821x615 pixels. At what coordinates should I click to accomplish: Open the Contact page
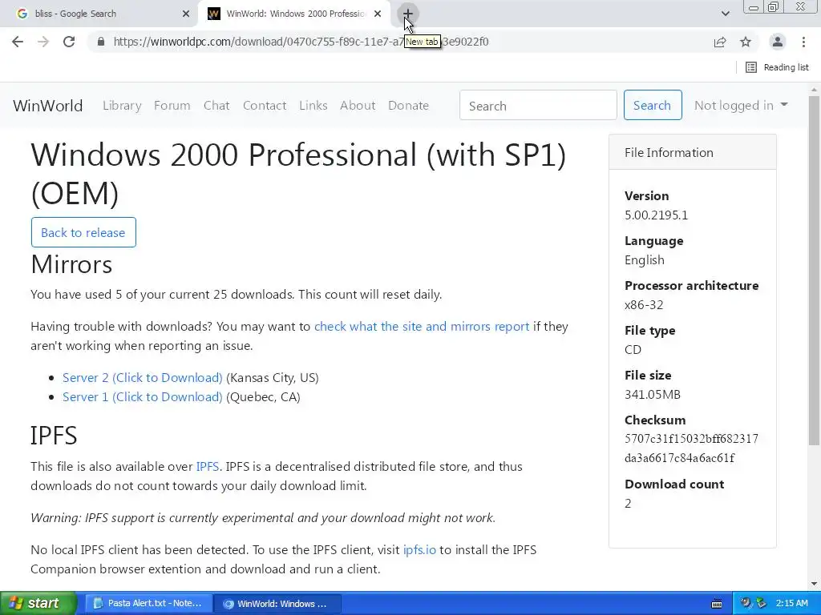tap(265, 106)
